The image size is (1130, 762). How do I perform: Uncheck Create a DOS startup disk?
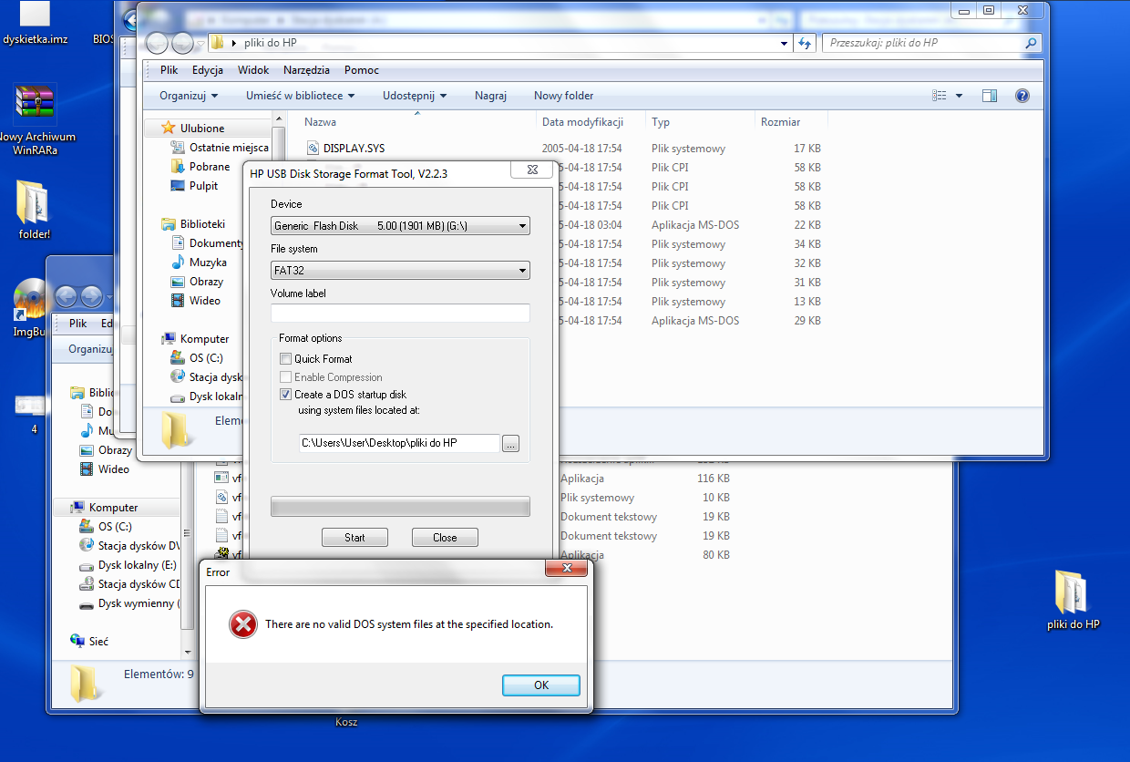[285, 395]
